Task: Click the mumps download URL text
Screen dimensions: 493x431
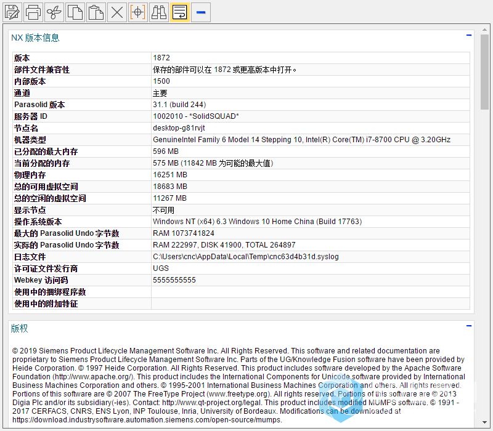Action: [146, 420]
